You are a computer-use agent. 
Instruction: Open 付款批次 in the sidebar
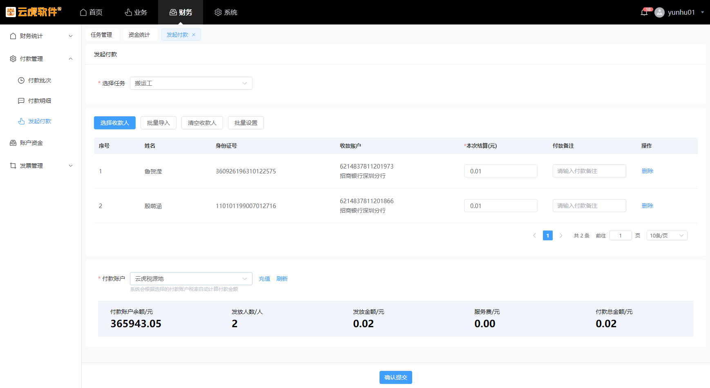click(x=39, y=80)
